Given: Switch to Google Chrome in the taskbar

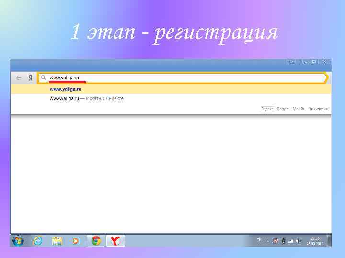Looking at the screenshot, I should click(96, 241).
